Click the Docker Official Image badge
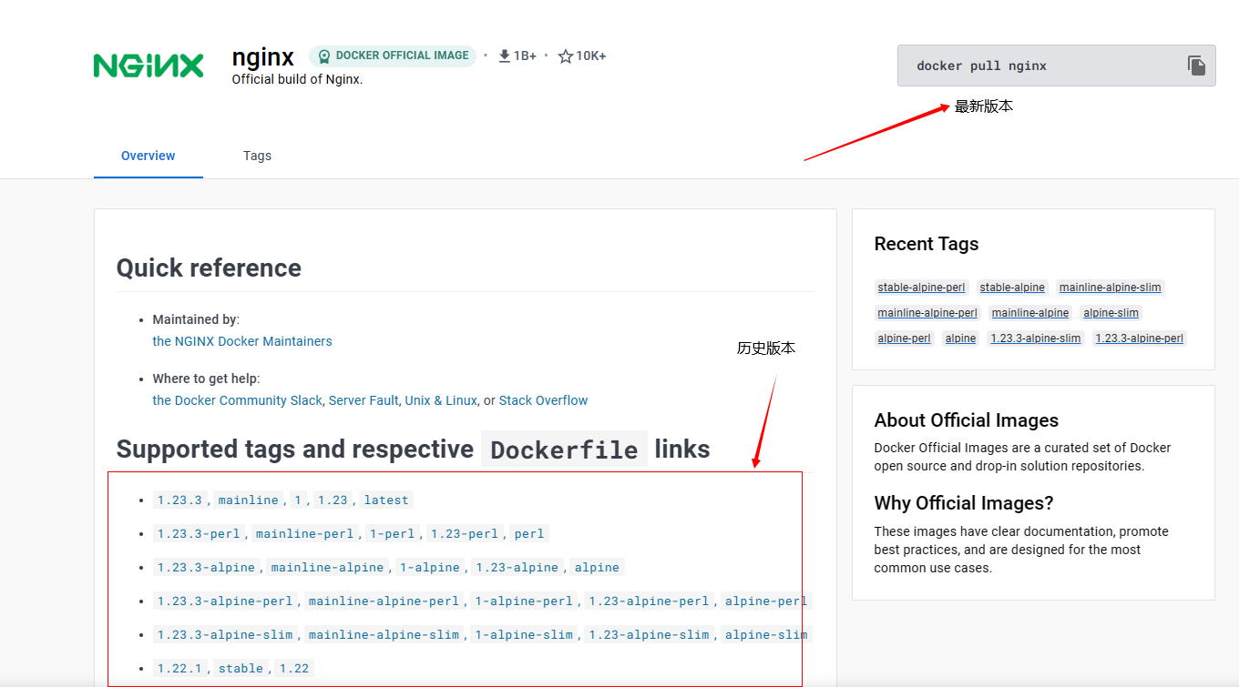The image size is (1239, 687). 393,56
